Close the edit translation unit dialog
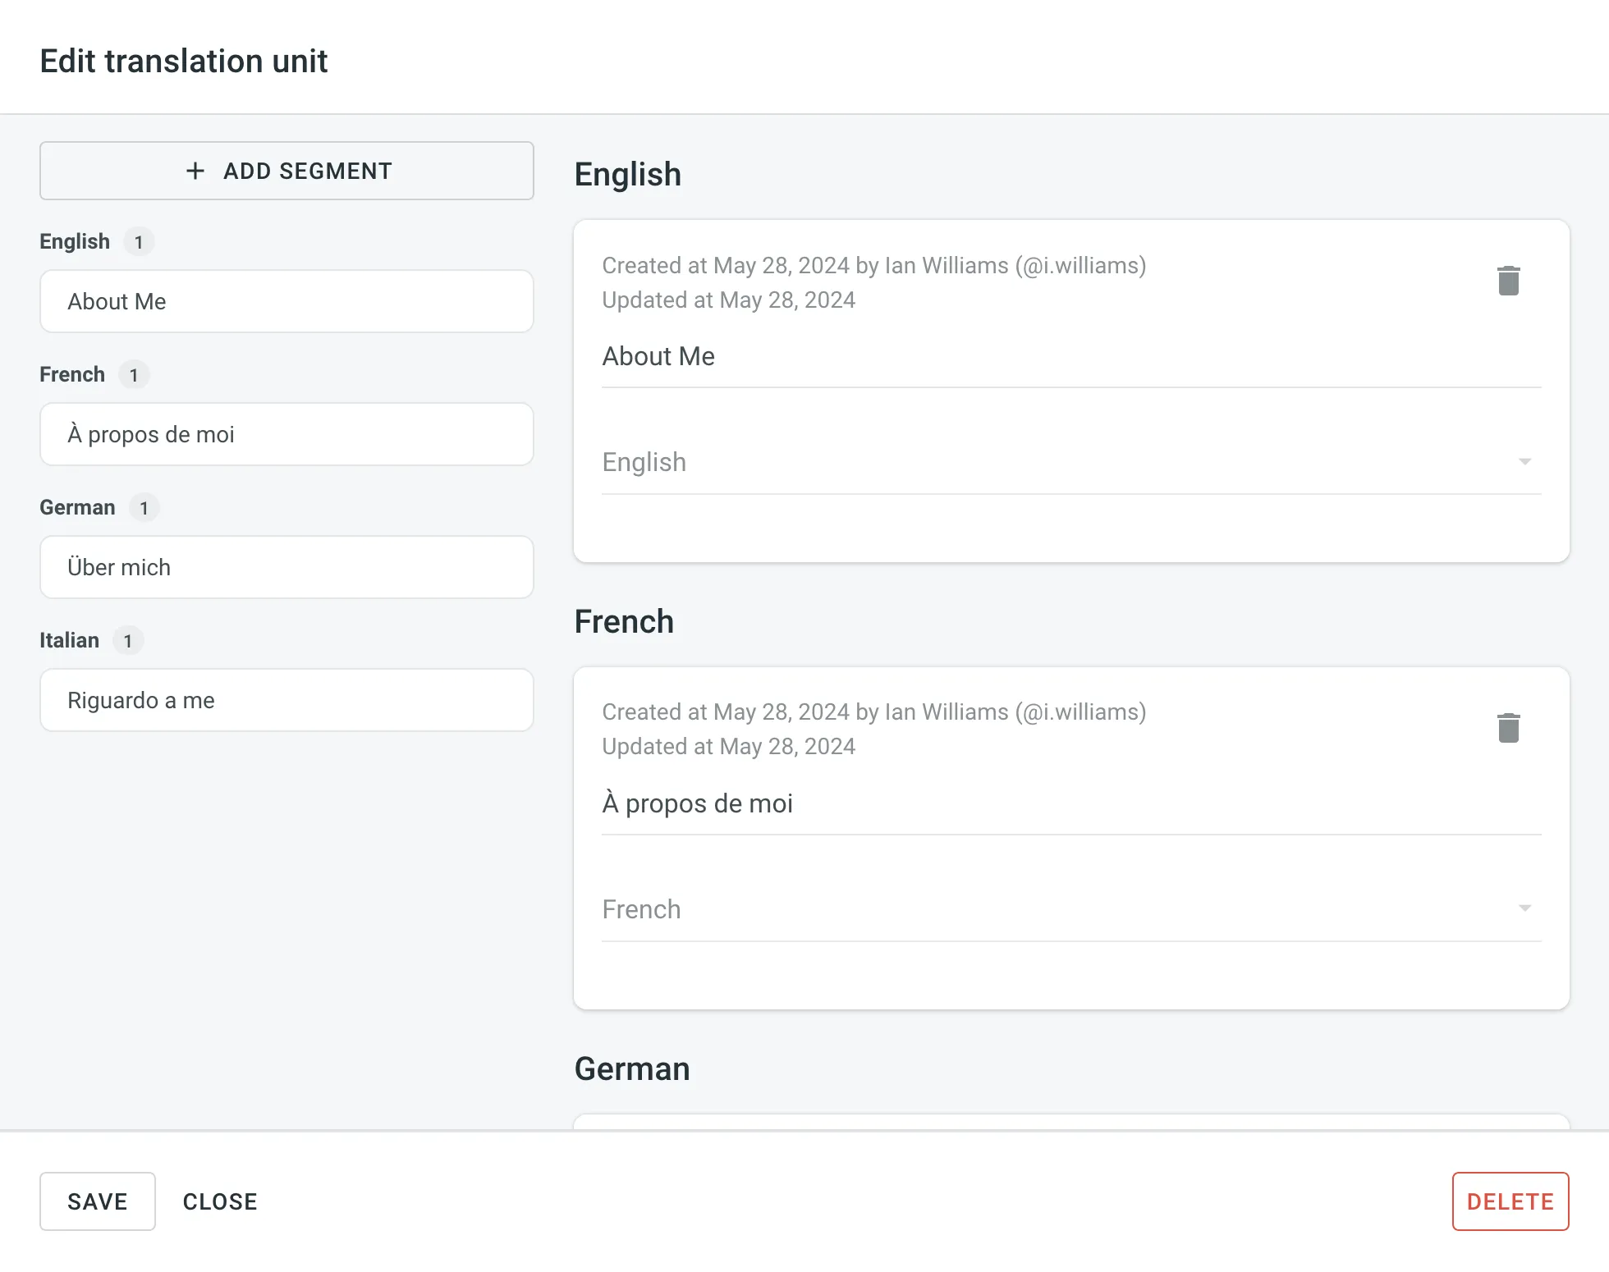This screenshot has height=1272, width=1609. click(x=220, y=1201)
